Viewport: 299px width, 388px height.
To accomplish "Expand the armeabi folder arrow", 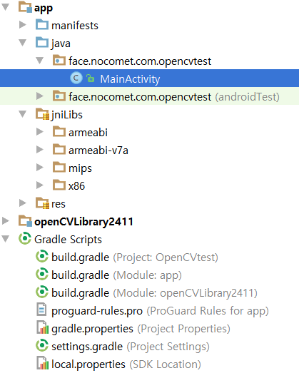I will click(x=39, y=132).
